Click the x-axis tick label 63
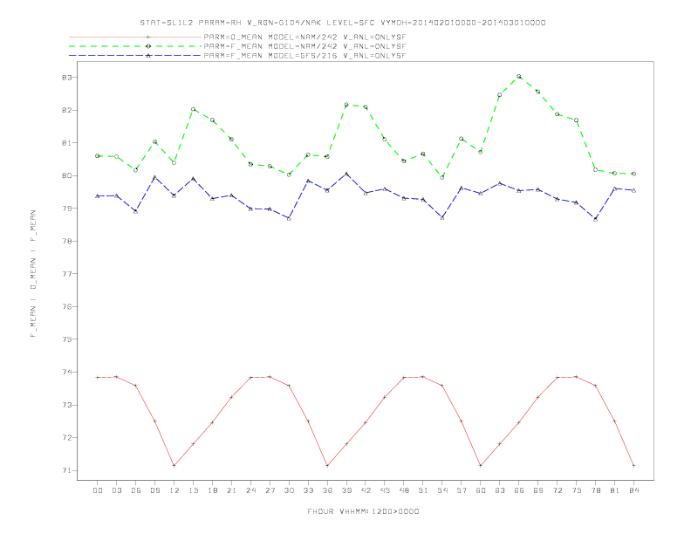Viewport: 691px width, 534px height. tap(500, 490)
